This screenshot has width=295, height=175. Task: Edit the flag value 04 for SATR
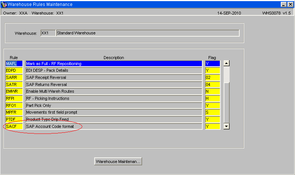pos(213,85)
